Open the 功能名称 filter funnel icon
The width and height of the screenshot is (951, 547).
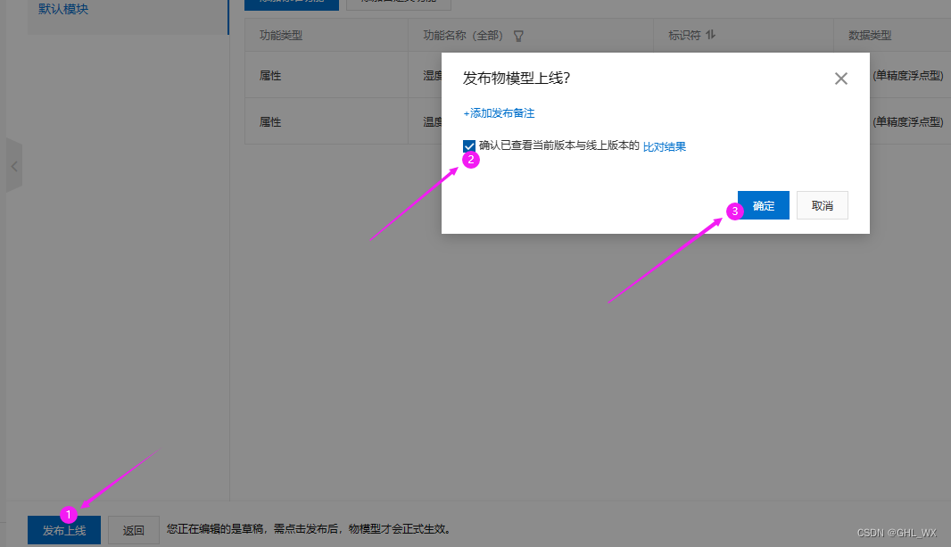point(518,36)
